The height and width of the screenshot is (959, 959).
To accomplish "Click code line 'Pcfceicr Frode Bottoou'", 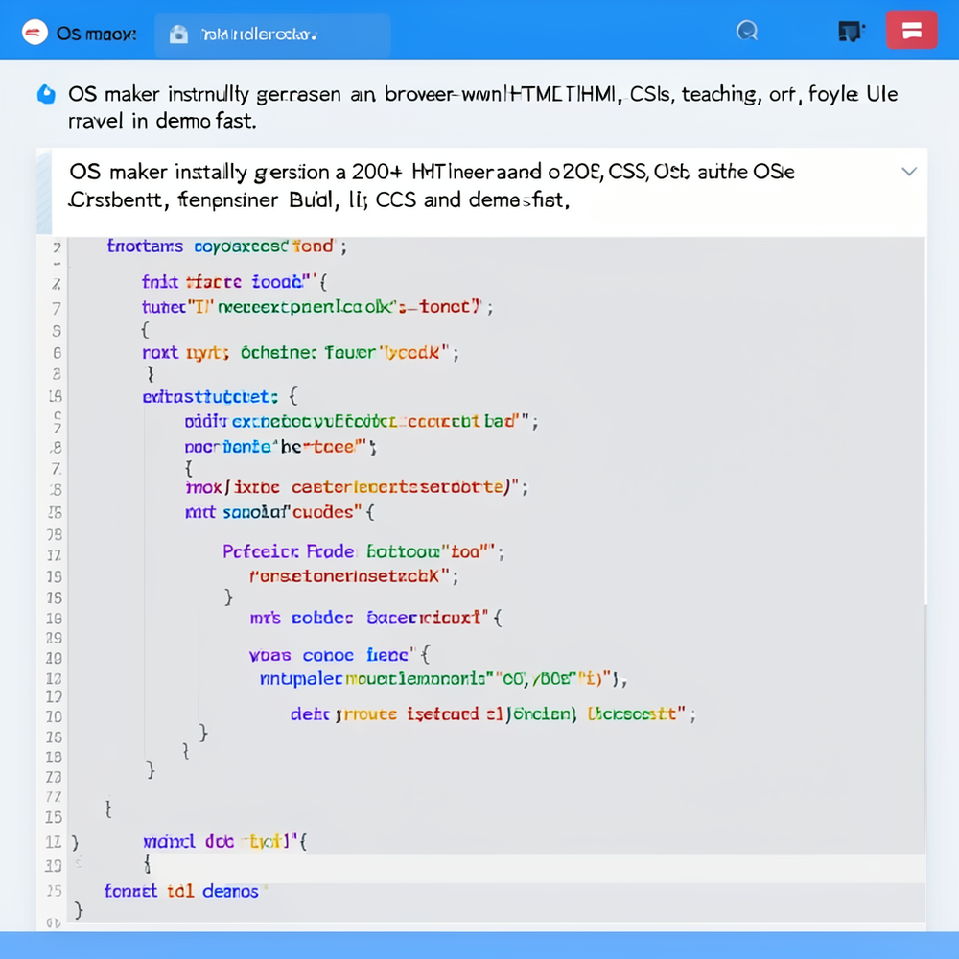I will [363, 551].
